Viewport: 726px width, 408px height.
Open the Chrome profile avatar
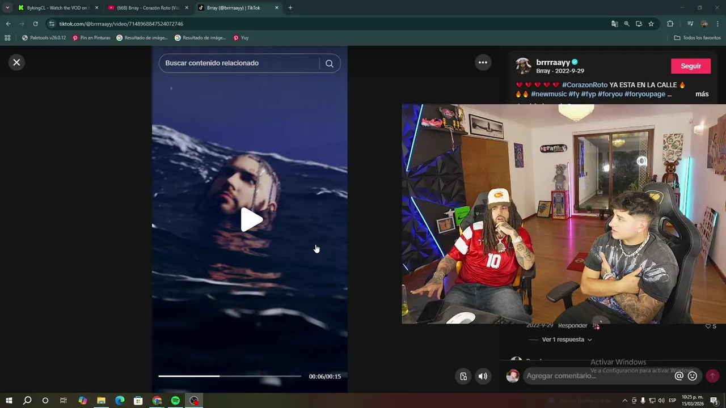coord(704,24)
